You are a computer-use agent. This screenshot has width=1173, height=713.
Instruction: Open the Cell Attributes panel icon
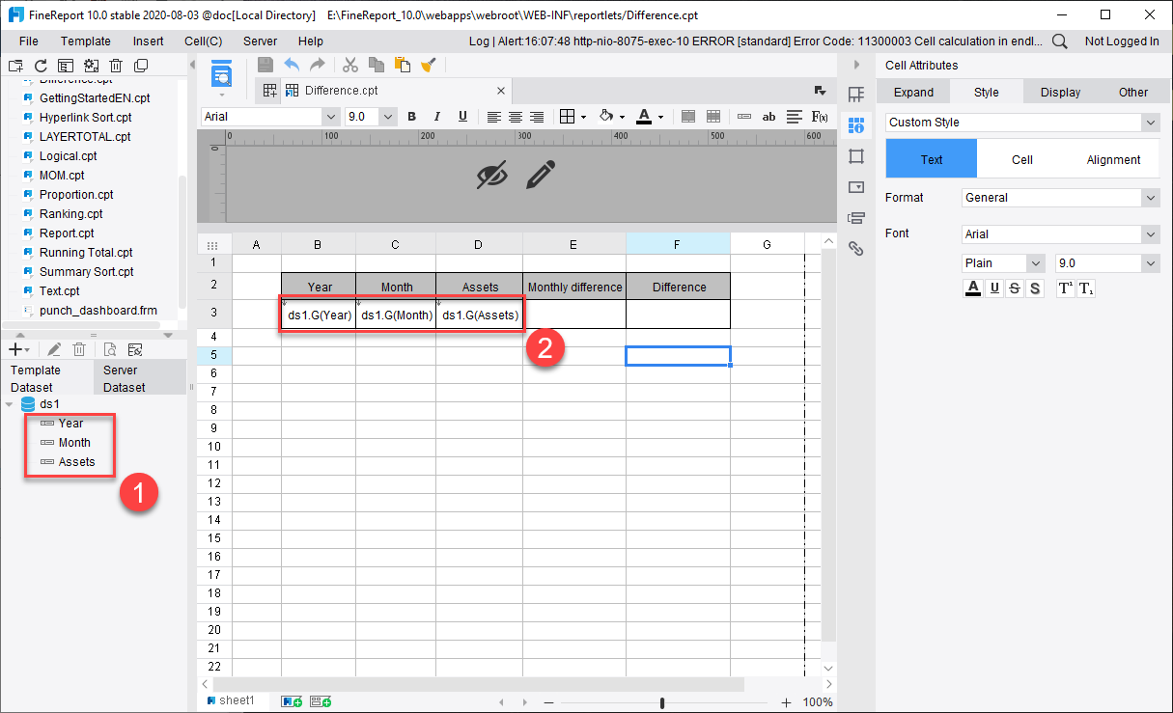click(x=856, y=125)
